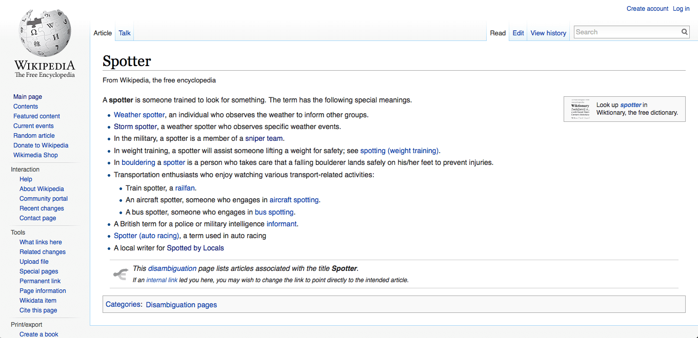Open Recent changes link

[42, 208]
